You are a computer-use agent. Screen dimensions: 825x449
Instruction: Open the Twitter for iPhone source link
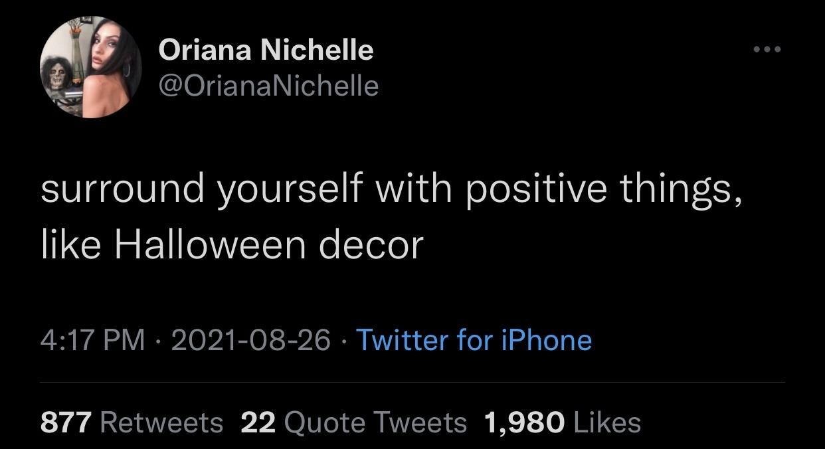pyautogui.click(x=474, y=340)
